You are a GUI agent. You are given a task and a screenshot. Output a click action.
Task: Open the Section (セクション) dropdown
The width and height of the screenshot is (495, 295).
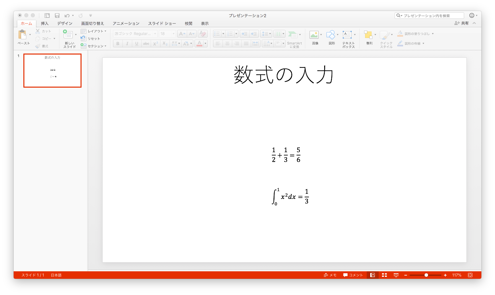pos(94,46)
